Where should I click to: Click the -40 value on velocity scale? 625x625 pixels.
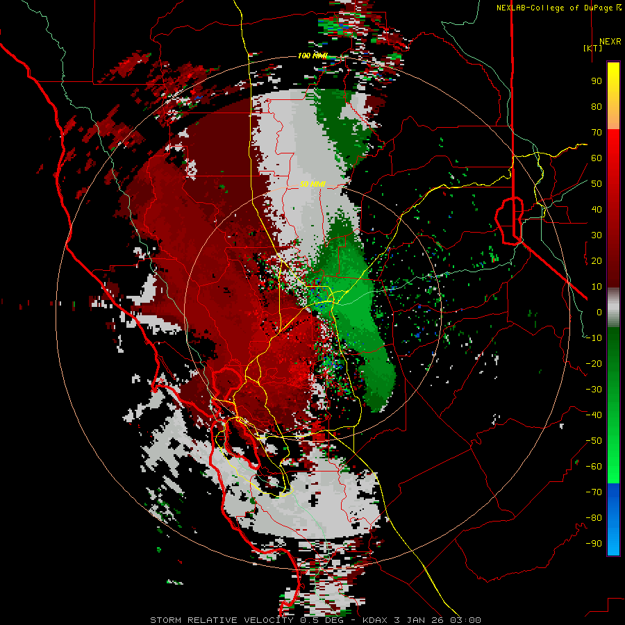tap(594, 415)
